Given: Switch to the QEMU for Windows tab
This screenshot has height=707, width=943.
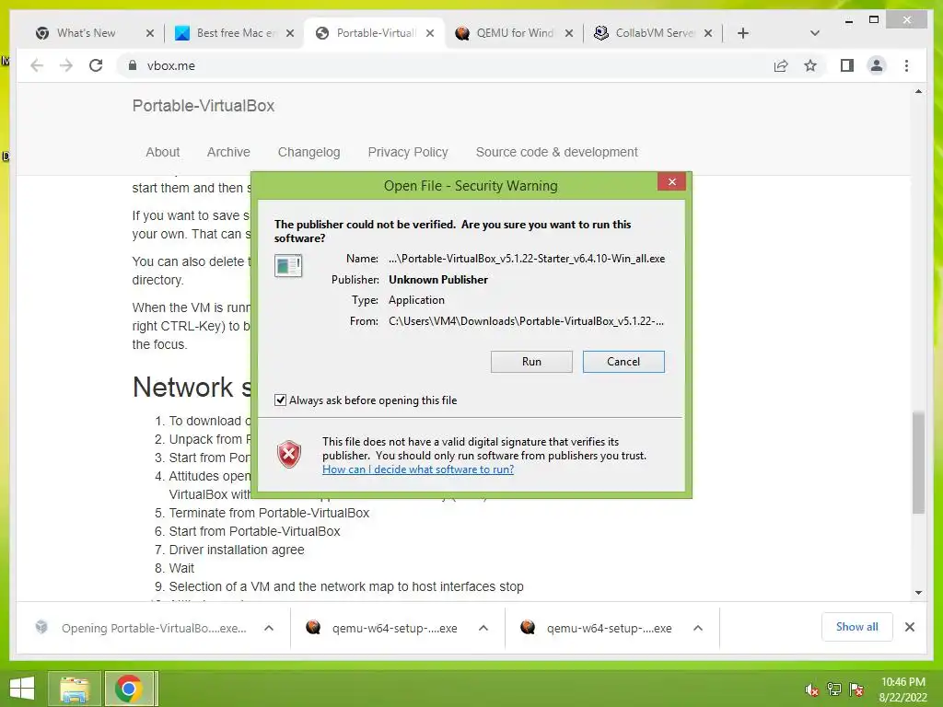Looking at the screenshot, I should 514,33.
